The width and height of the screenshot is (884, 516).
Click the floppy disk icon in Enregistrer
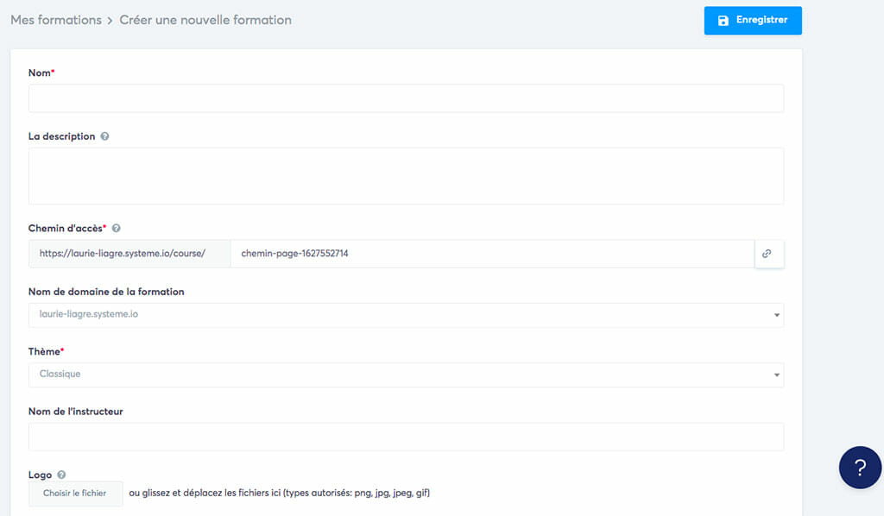point(723,20)
